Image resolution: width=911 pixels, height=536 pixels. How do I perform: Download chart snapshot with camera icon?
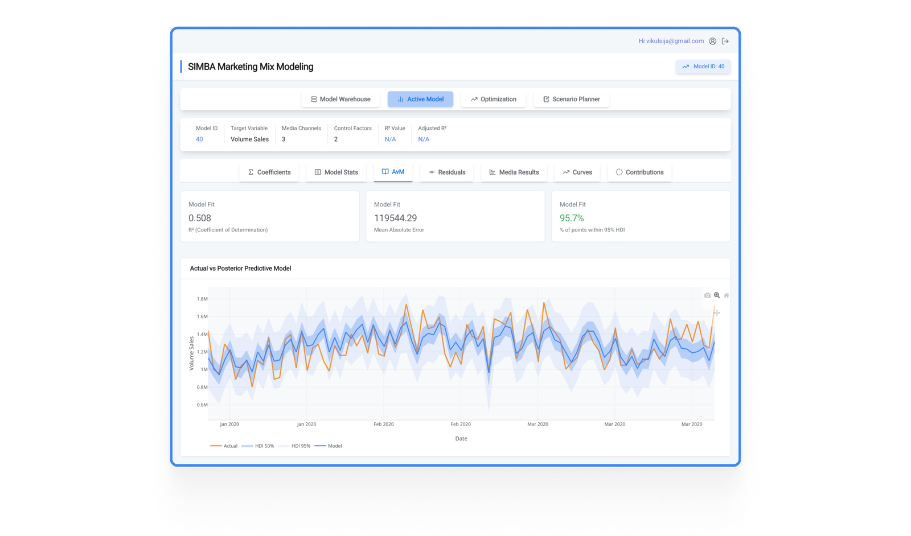click(707, 295)
